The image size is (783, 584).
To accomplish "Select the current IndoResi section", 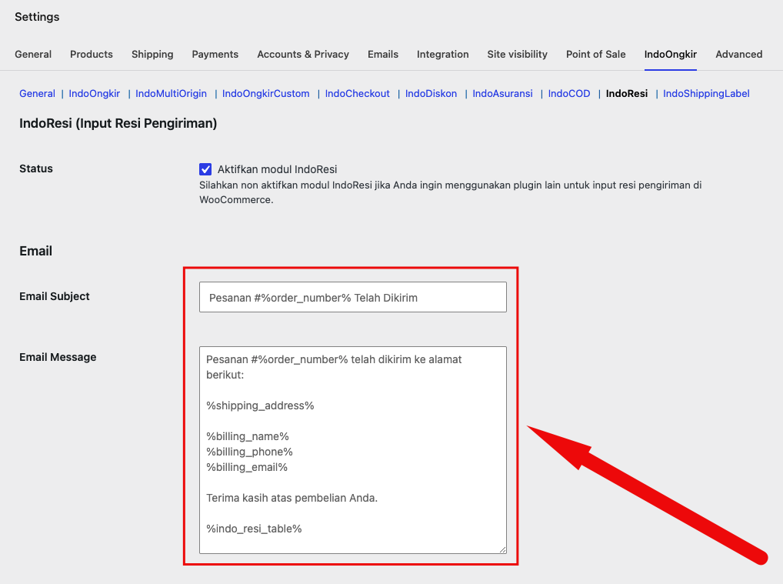I will (627, 93).
